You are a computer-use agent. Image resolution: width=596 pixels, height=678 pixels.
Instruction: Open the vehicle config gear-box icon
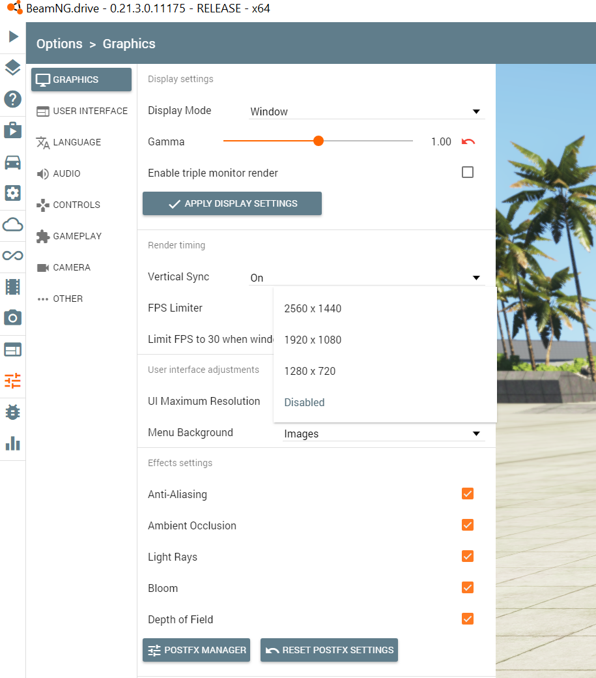coord(12,193)
